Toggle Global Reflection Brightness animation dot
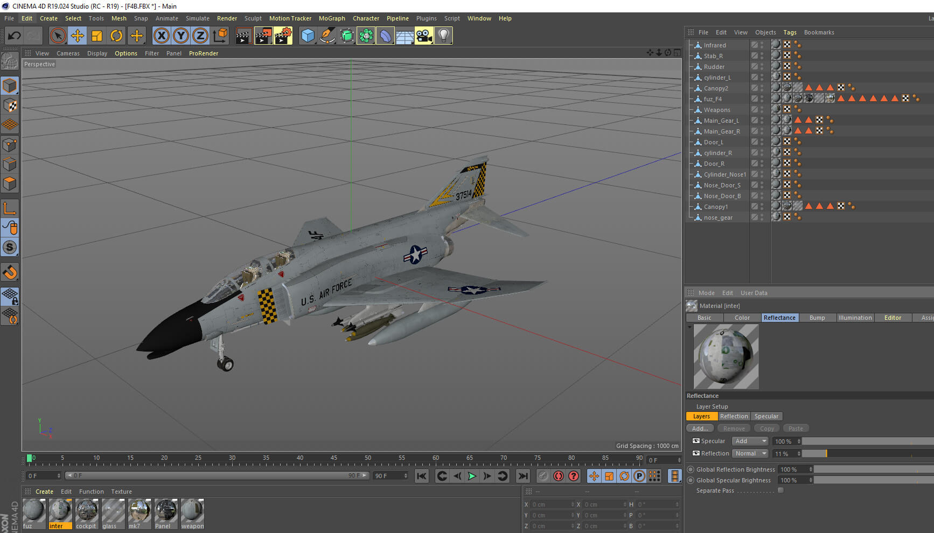This screenshot has width=934, height=533. click(x=691, y=469)
